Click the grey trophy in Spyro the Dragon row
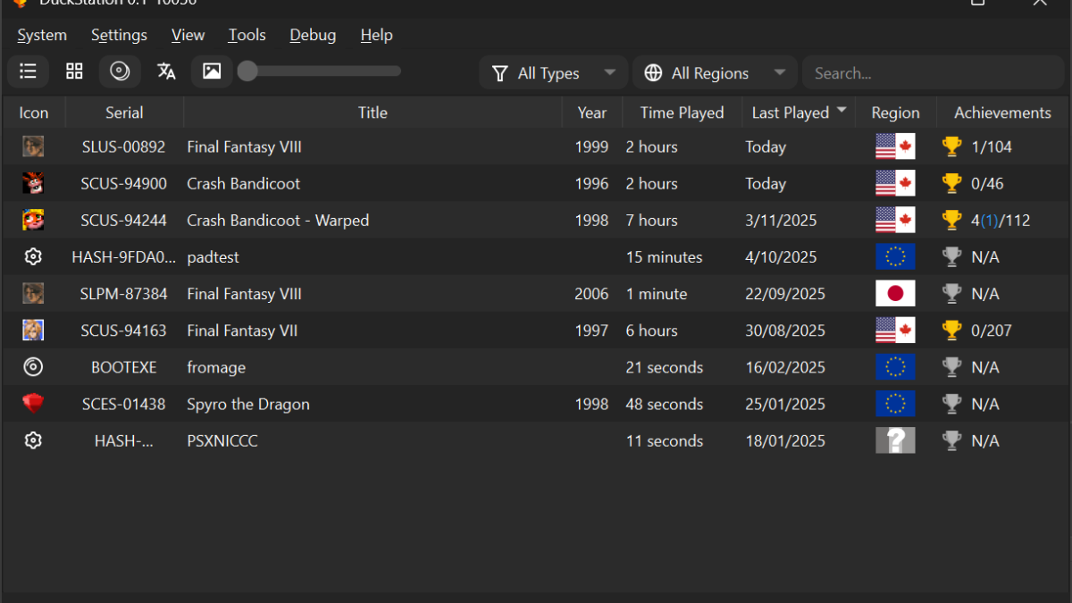Viewport: 1072px width, 603px height. click(x=952, y=404)
